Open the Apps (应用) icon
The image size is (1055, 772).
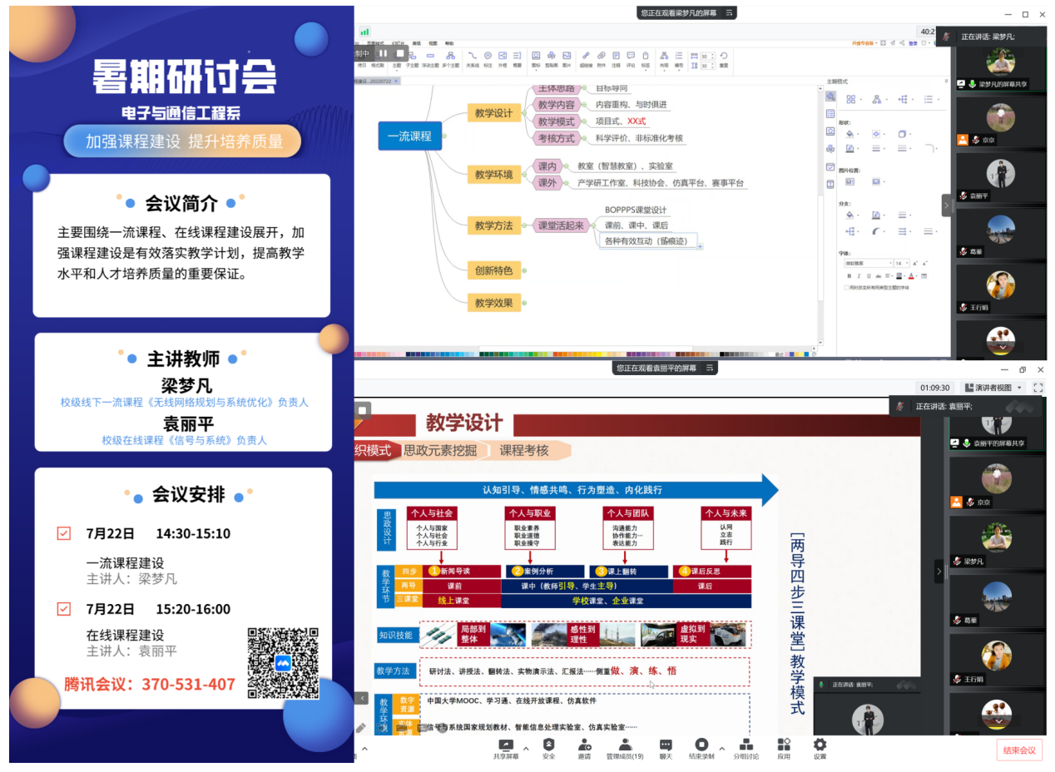[x=784, y=746]
